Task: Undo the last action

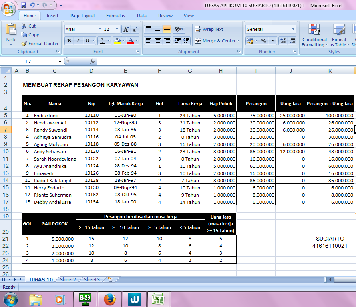Action: coord(32,5)
